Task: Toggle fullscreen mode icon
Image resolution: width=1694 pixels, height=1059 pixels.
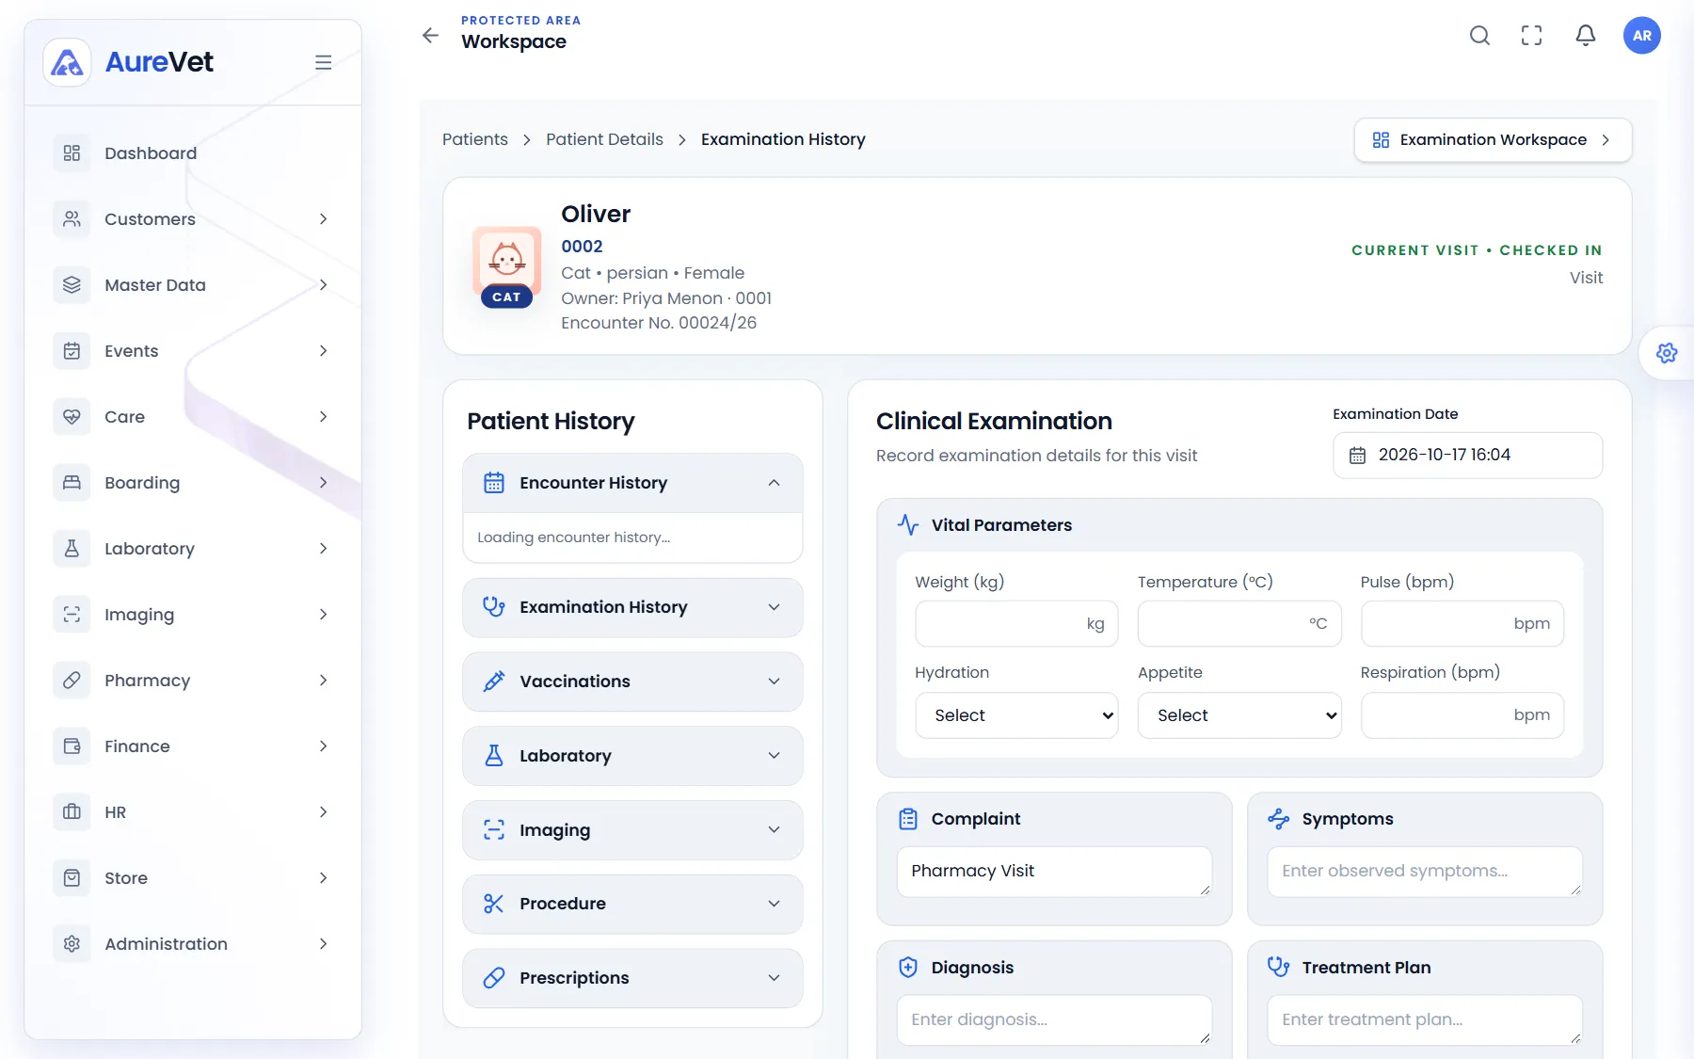Action: (x=1532, y=36)
